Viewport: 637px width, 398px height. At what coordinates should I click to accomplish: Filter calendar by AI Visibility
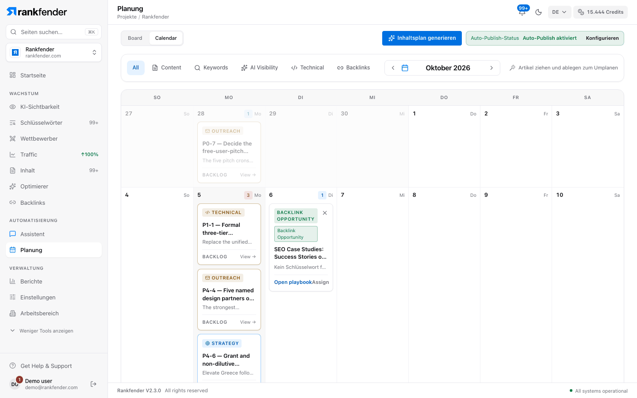pos(260,68)
